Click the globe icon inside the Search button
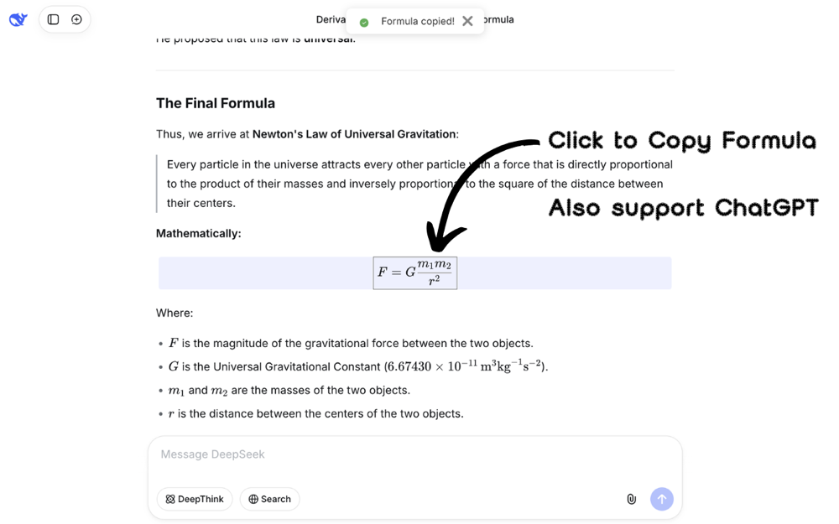This screenshot has height=524, width=839. click(253, 499)
